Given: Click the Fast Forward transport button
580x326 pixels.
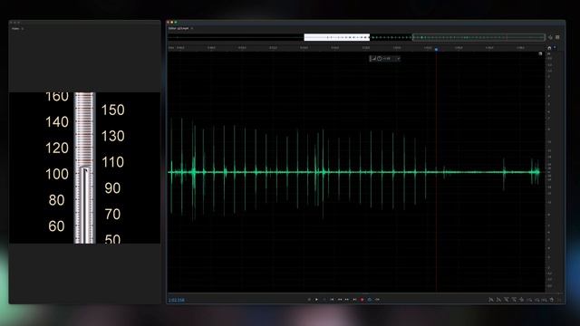Looking at the screenshot, I should click(347, 300).
